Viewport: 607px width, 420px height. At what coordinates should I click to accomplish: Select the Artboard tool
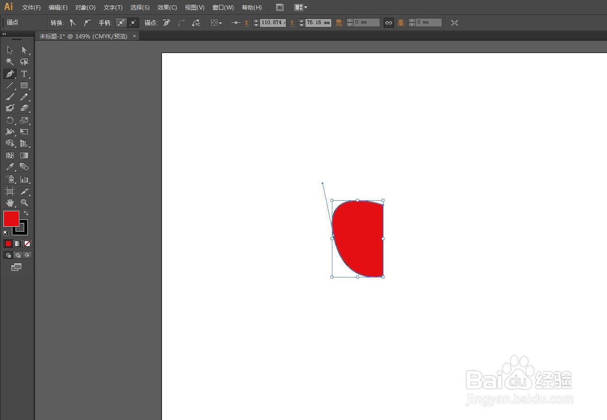(10, 191)
